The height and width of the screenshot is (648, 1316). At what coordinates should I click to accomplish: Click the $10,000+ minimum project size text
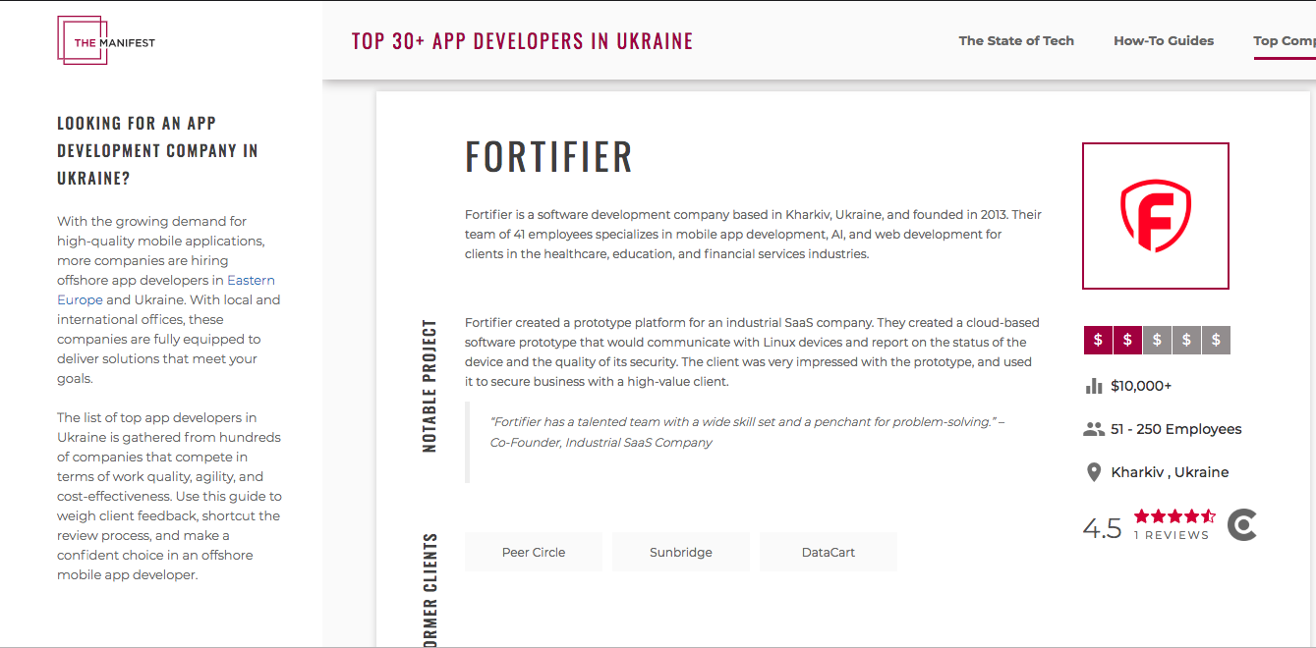[1141, 386]
